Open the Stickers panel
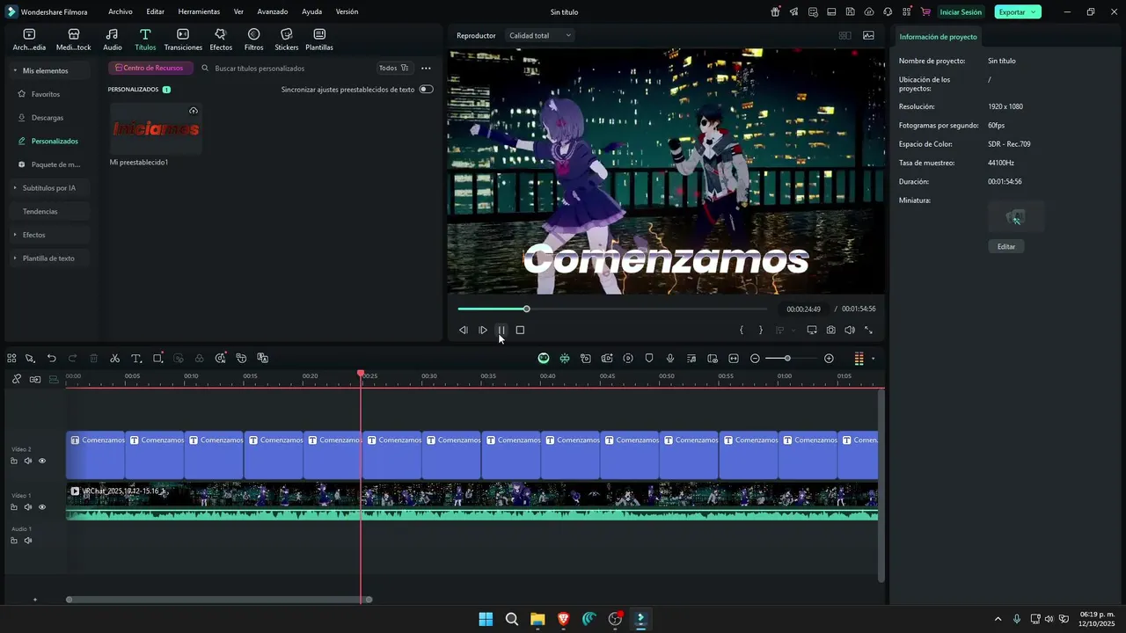1126x633 pixels. point(286,40)
